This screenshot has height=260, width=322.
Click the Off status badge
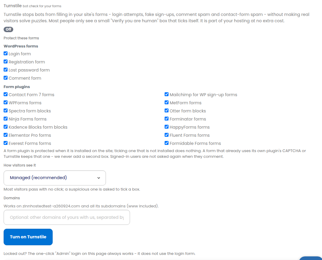click(8, 29)
